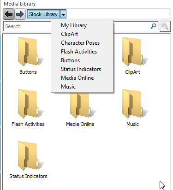Open the ClipArt folder icon
This screenshot has height=190, width=173.
(135, 52)
